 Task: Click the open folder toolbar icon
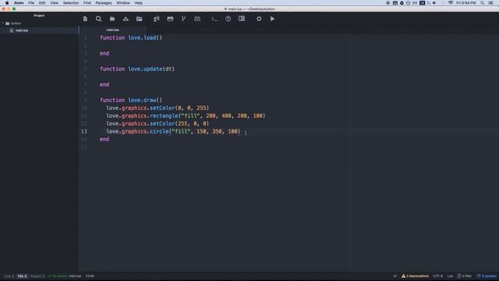[112, 19]
